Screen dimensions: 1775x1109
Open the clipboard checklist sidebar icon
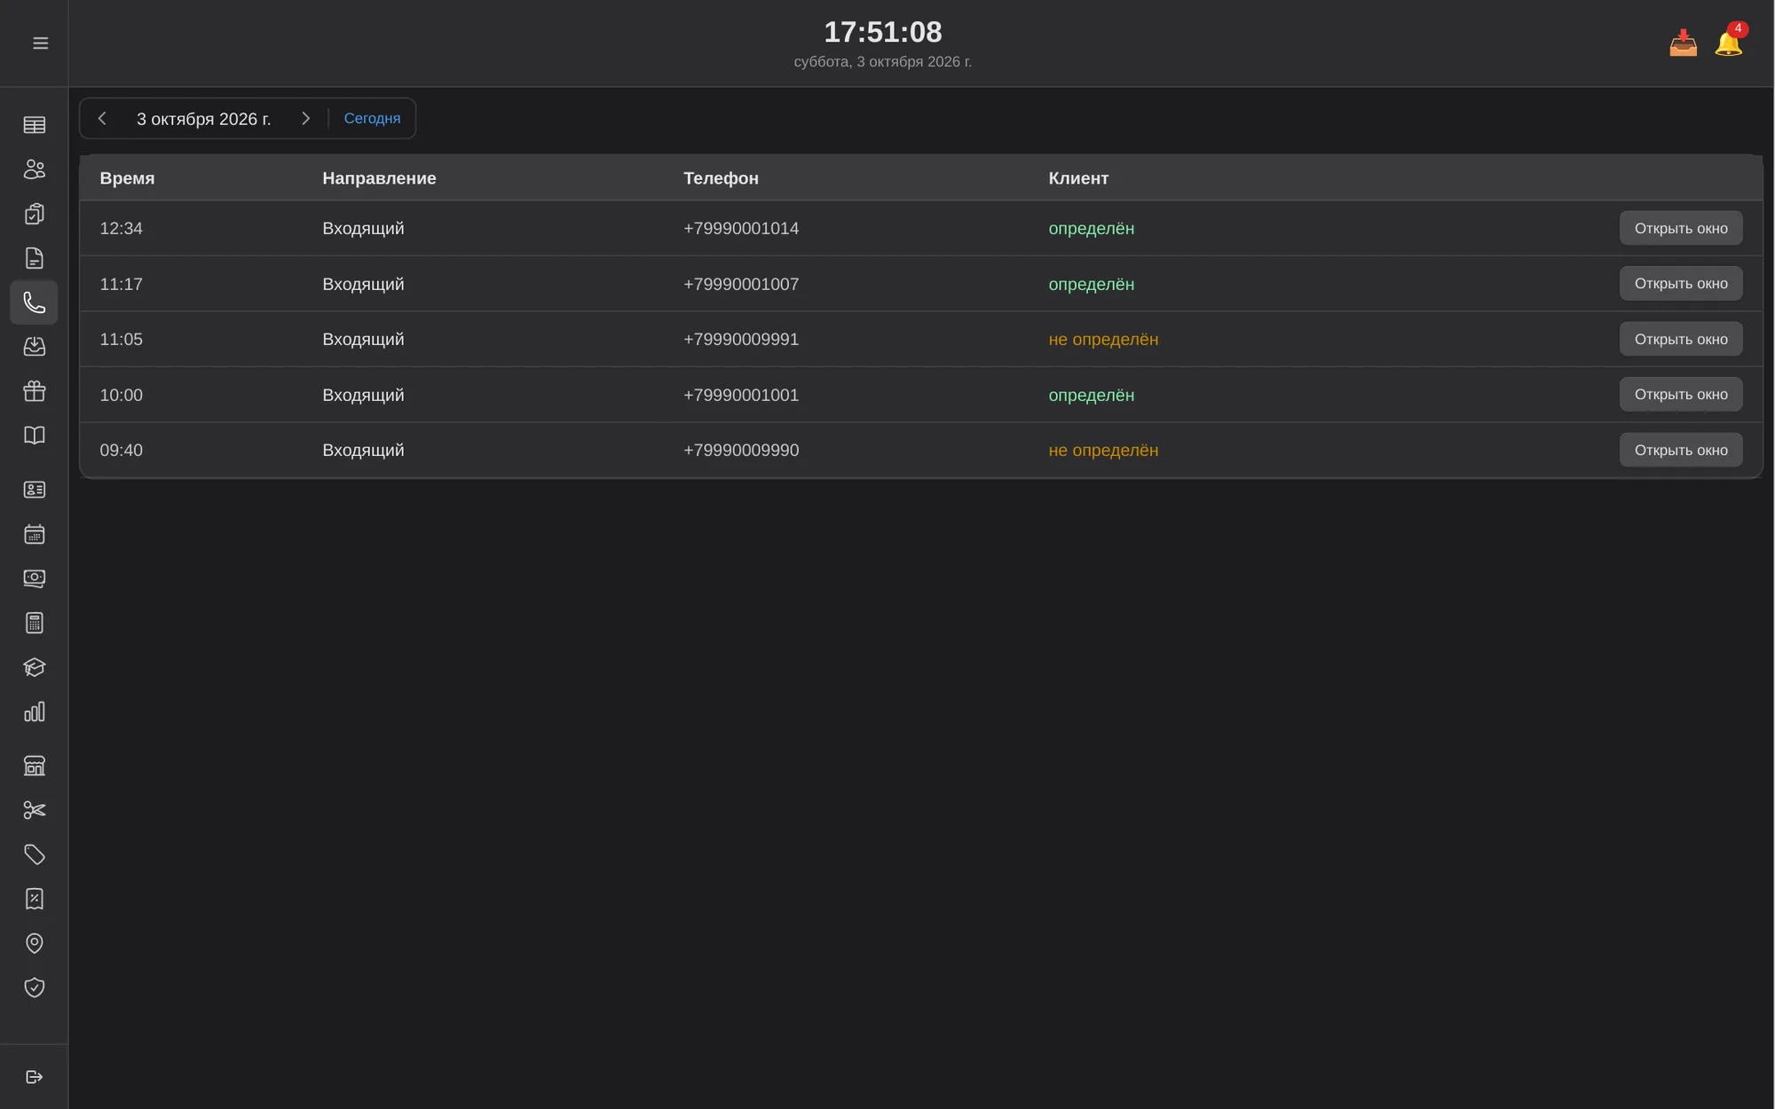click(x=34, y=214)
